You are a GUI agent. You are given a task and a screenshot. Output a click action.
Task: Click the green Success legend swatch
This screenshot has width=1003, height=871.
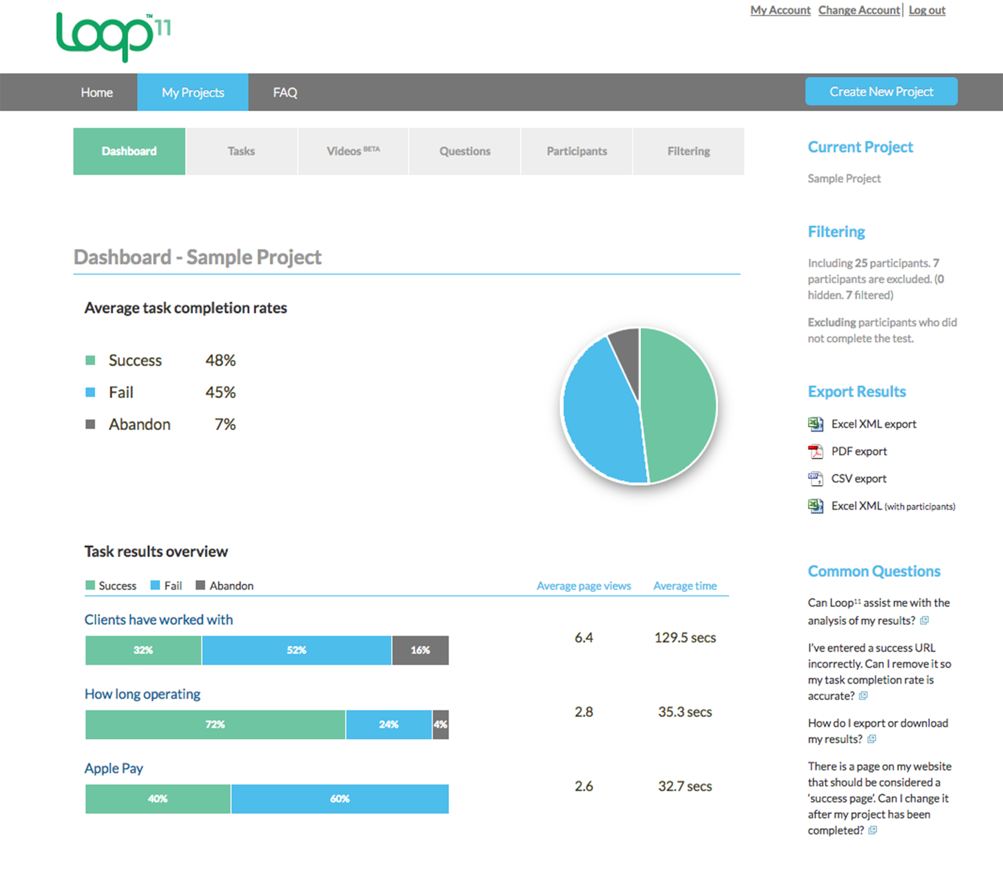[x=90, y=361]
